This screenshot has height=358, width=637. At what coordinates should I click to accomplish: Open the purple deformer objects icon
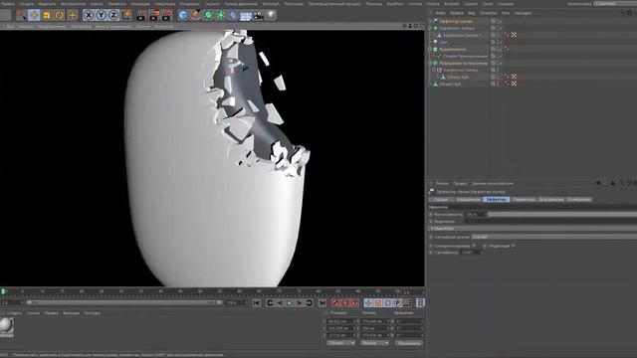[233, 16]
